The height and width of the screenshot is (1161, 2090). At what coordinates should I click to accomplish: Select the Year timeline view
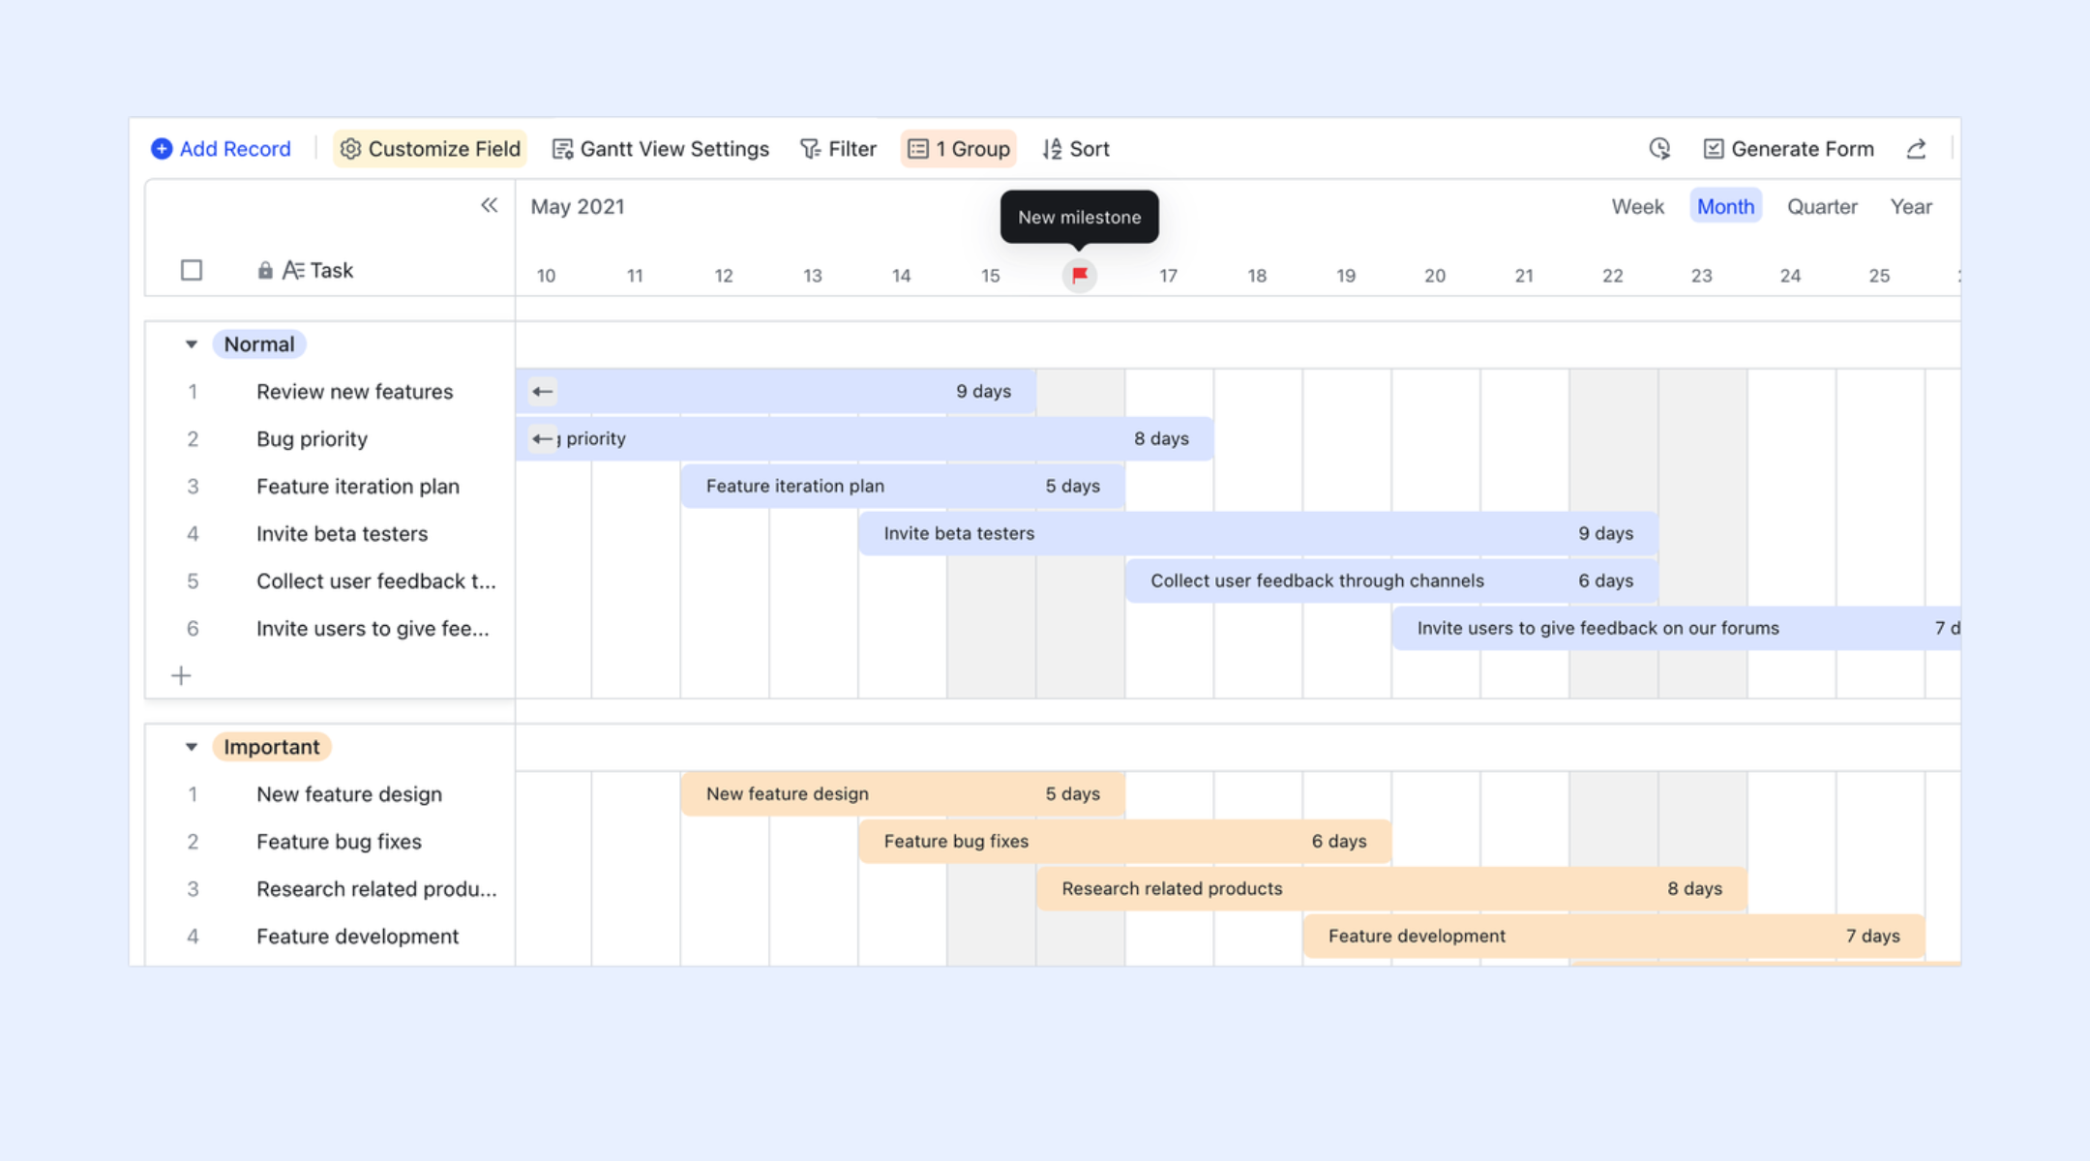click(x=1911, y=206)
